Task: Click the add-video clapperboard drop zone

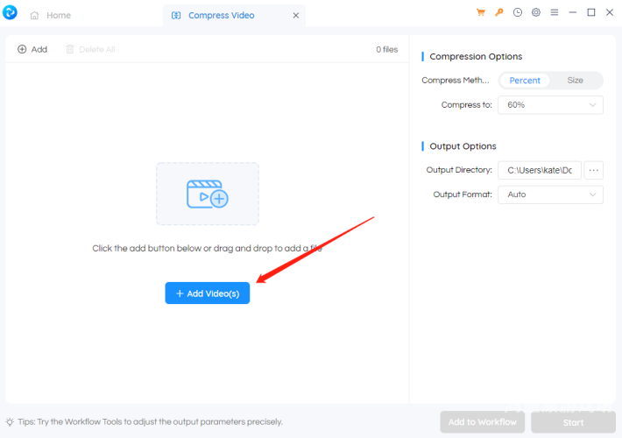Action: click(x=208, y=194)
